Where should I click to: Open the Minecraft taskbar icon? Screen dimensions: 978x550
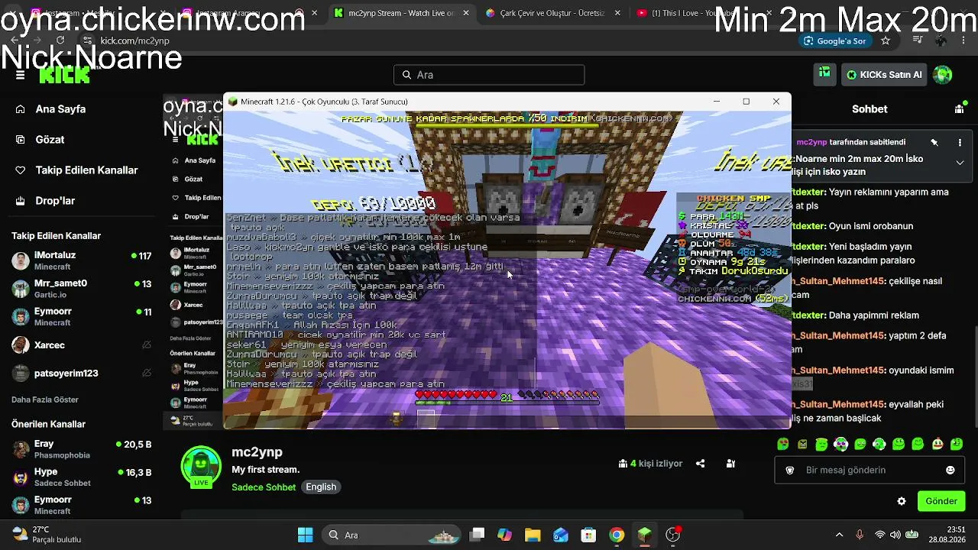coord(645,535)
